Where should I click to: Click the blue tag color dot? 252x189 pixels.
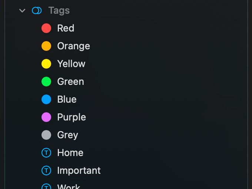pos(46,99)
